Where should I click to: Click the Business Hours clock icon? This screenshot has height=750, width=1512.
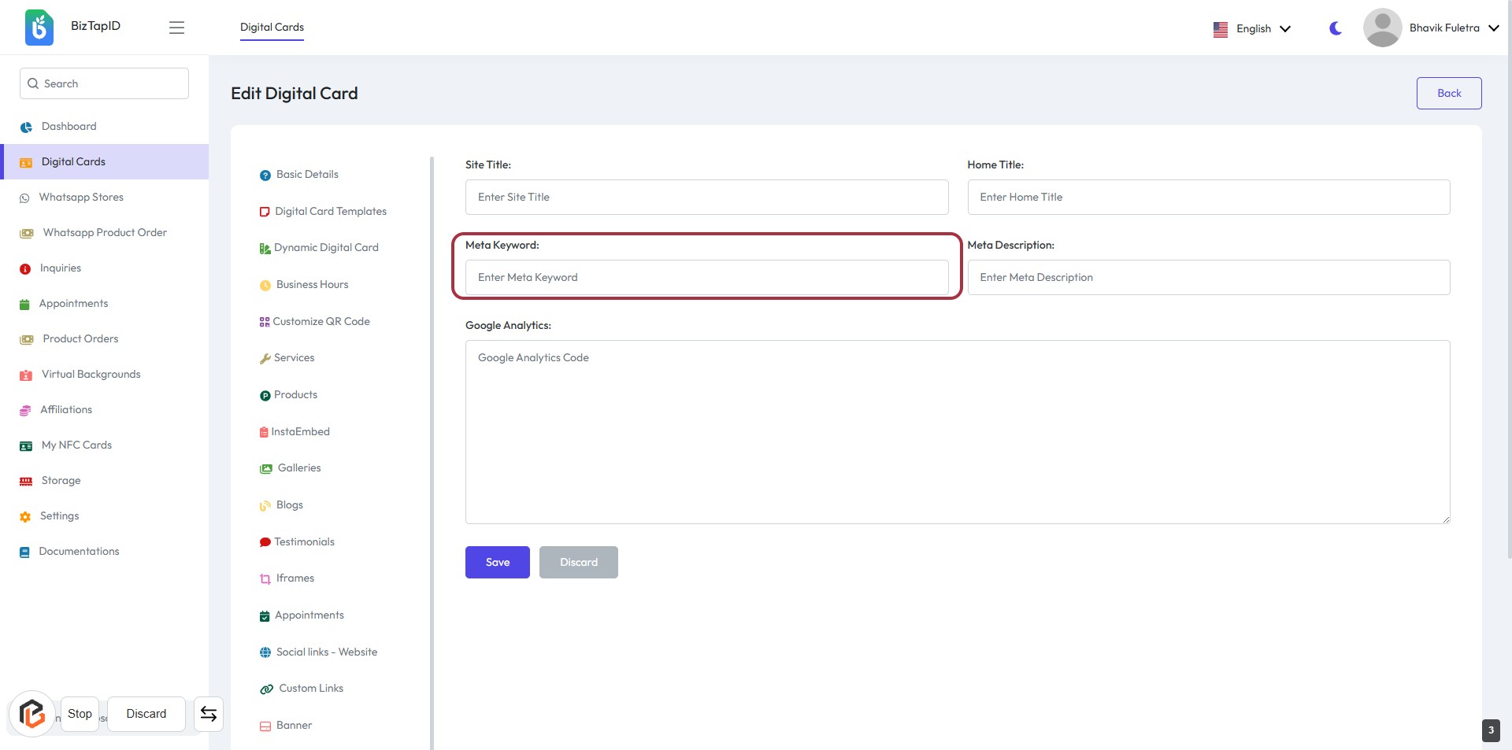click(x=265, y=285)
